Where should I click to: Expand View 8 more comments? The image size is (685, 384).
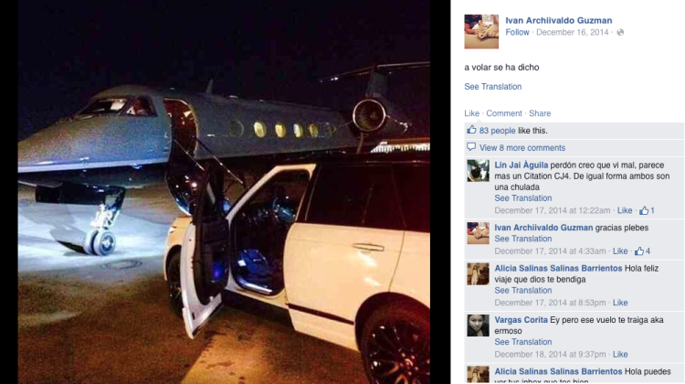[x=522, y=148]
